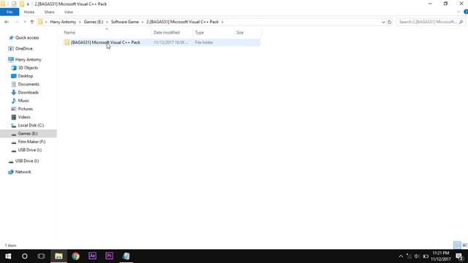Sort files by Date modified column
The height and width of the screenshot is (263, 468).
coord(167,32)
